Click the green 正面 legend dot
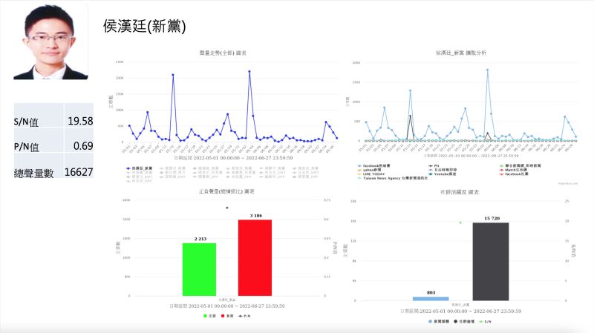Screen dimensions: 594x333 click(x=204, y=315)
